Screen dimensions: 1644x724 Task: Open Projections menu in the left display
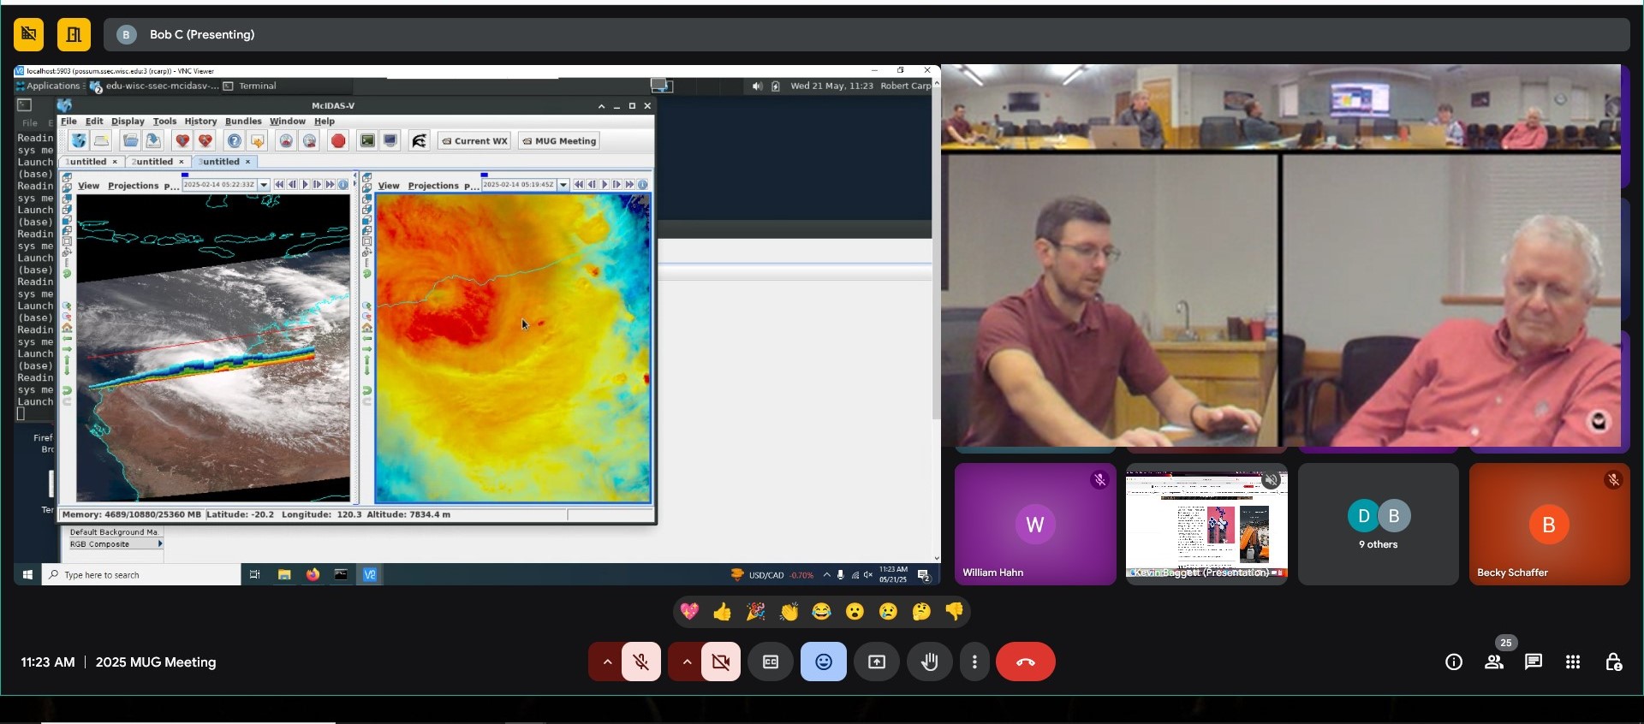pyautogui.click(x=133, y=186)
